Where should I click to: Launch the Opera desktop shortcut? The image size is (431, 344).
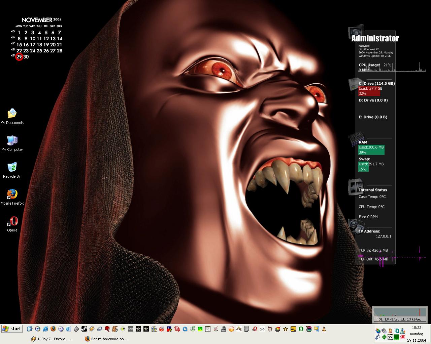[12, 224]
